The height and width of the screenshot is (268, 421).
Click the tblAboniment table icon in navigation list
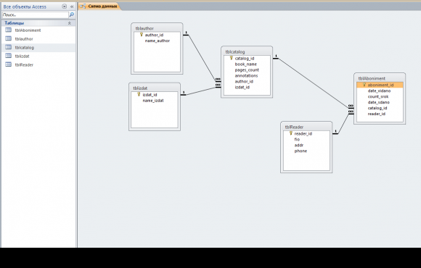pos(8,30)
